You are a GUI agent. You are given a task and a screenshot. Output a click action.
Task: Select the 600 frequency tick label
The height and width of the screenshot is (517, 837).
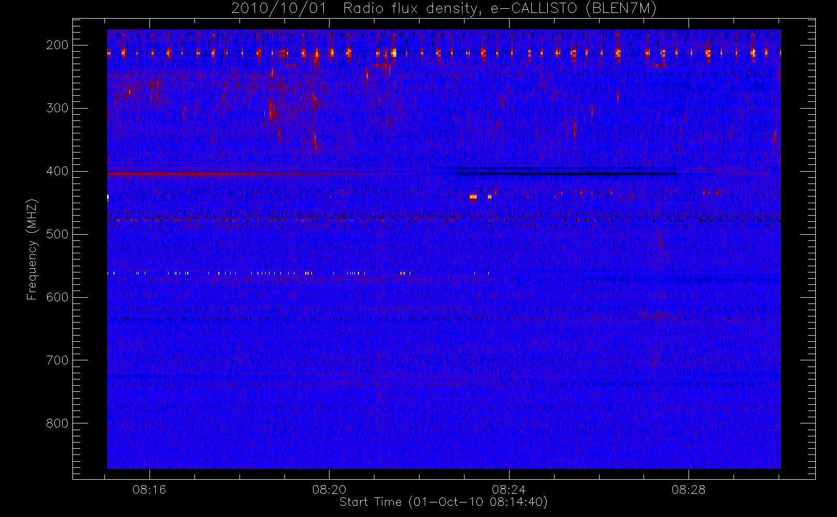tap(57, 297)
